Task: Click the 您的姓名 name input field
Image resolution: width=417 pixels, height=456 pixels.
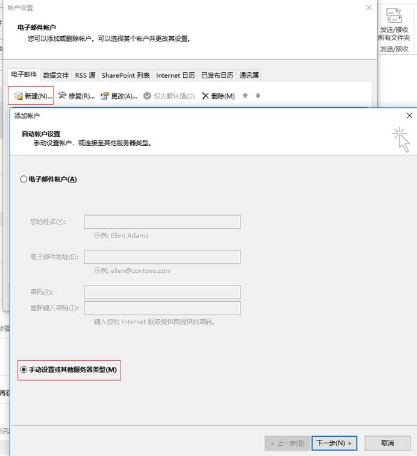Action: [x=162, y=222]
